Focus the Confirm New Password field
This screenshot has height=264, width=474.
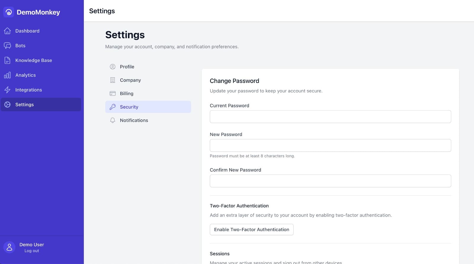[x=330, y=181]
